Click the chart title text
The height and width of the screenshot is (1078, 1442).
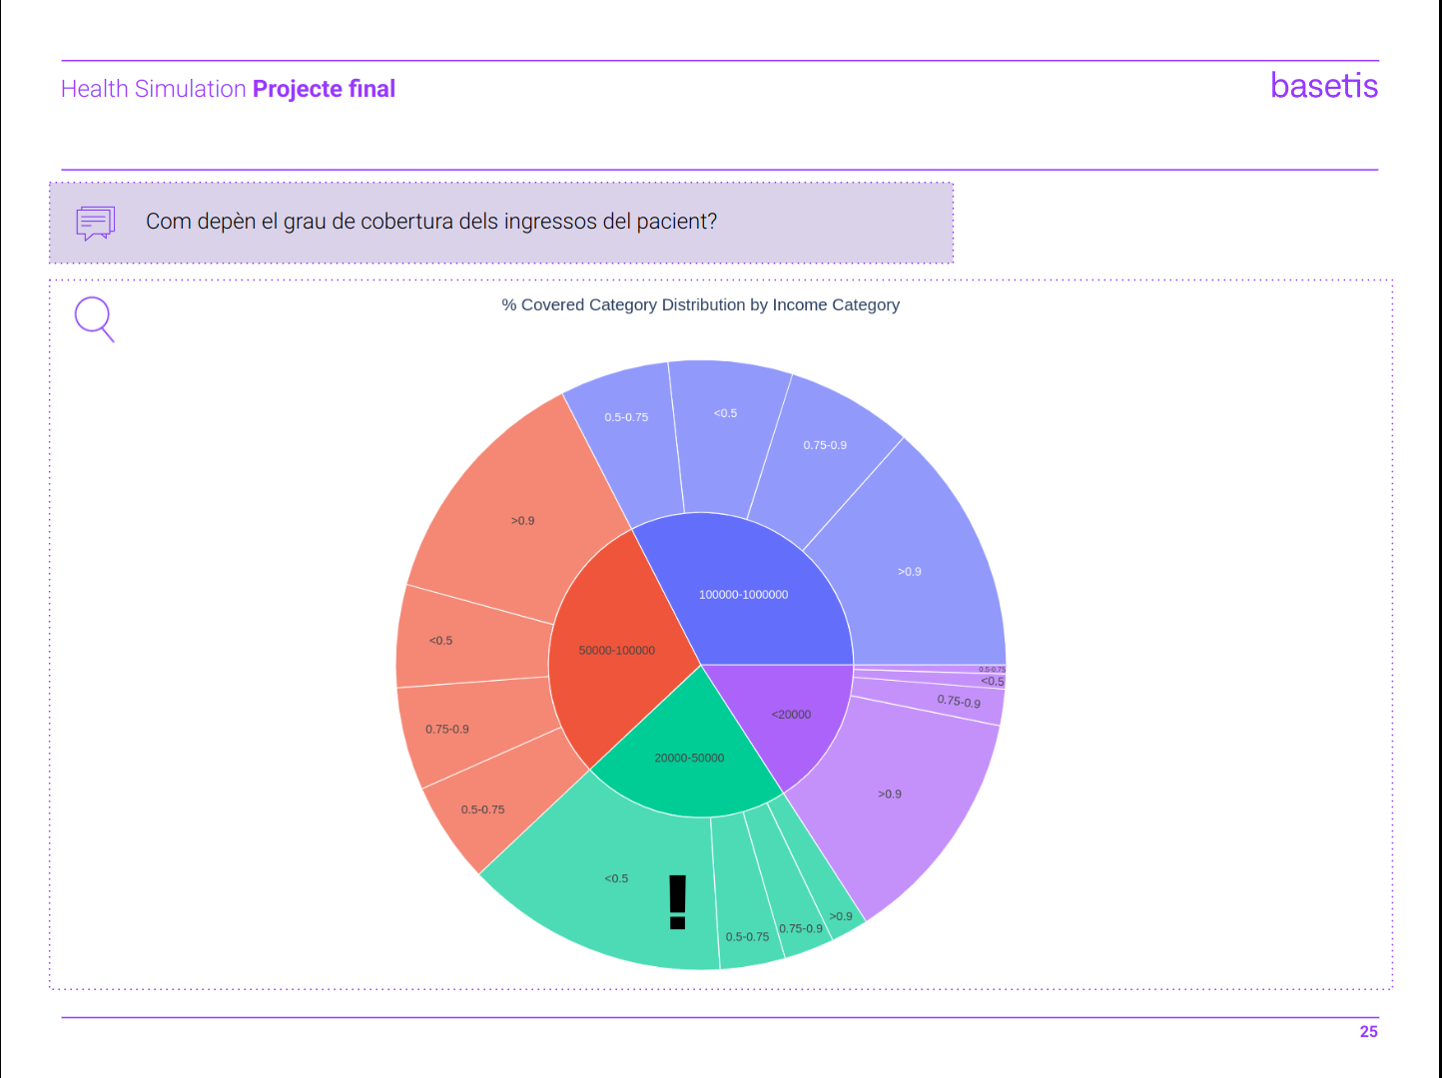700,304
